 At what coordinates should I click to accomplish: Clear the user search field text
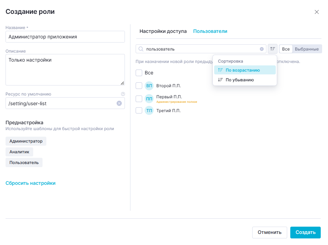[x=262, y=49]
